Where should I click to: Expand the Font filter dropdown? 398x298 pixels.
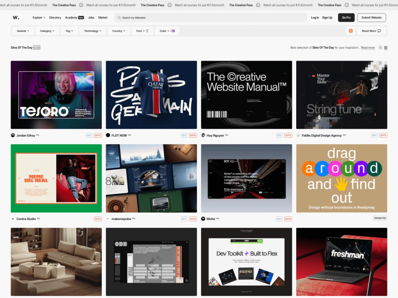142,31
